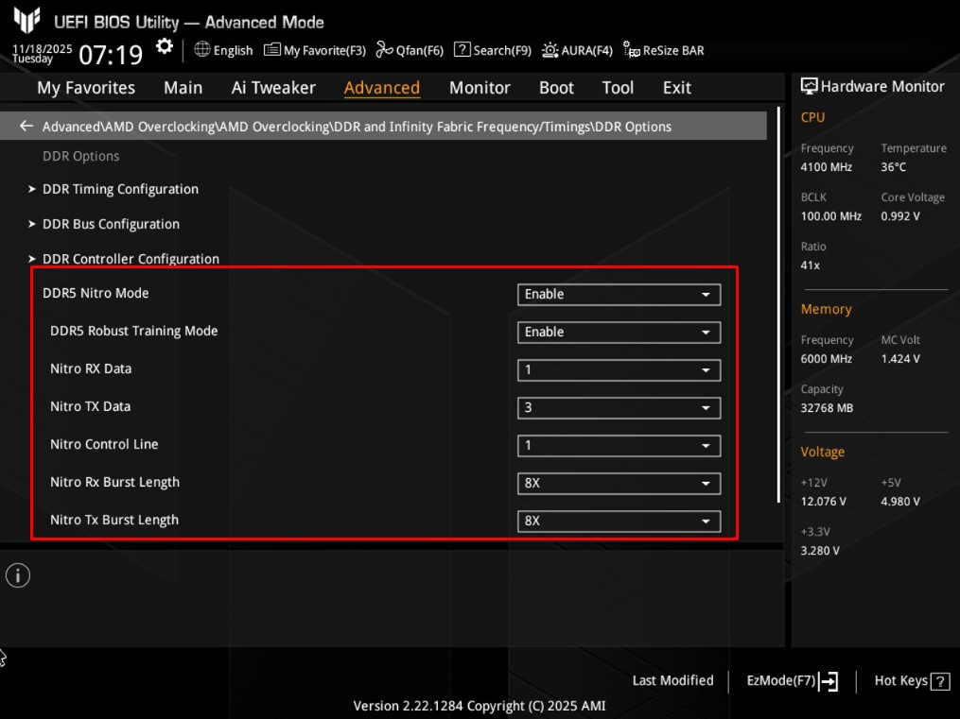Click the DDR5 Nitro Mode label
The height and width of the screenshot is (719, 960).
tap(96, 293)
